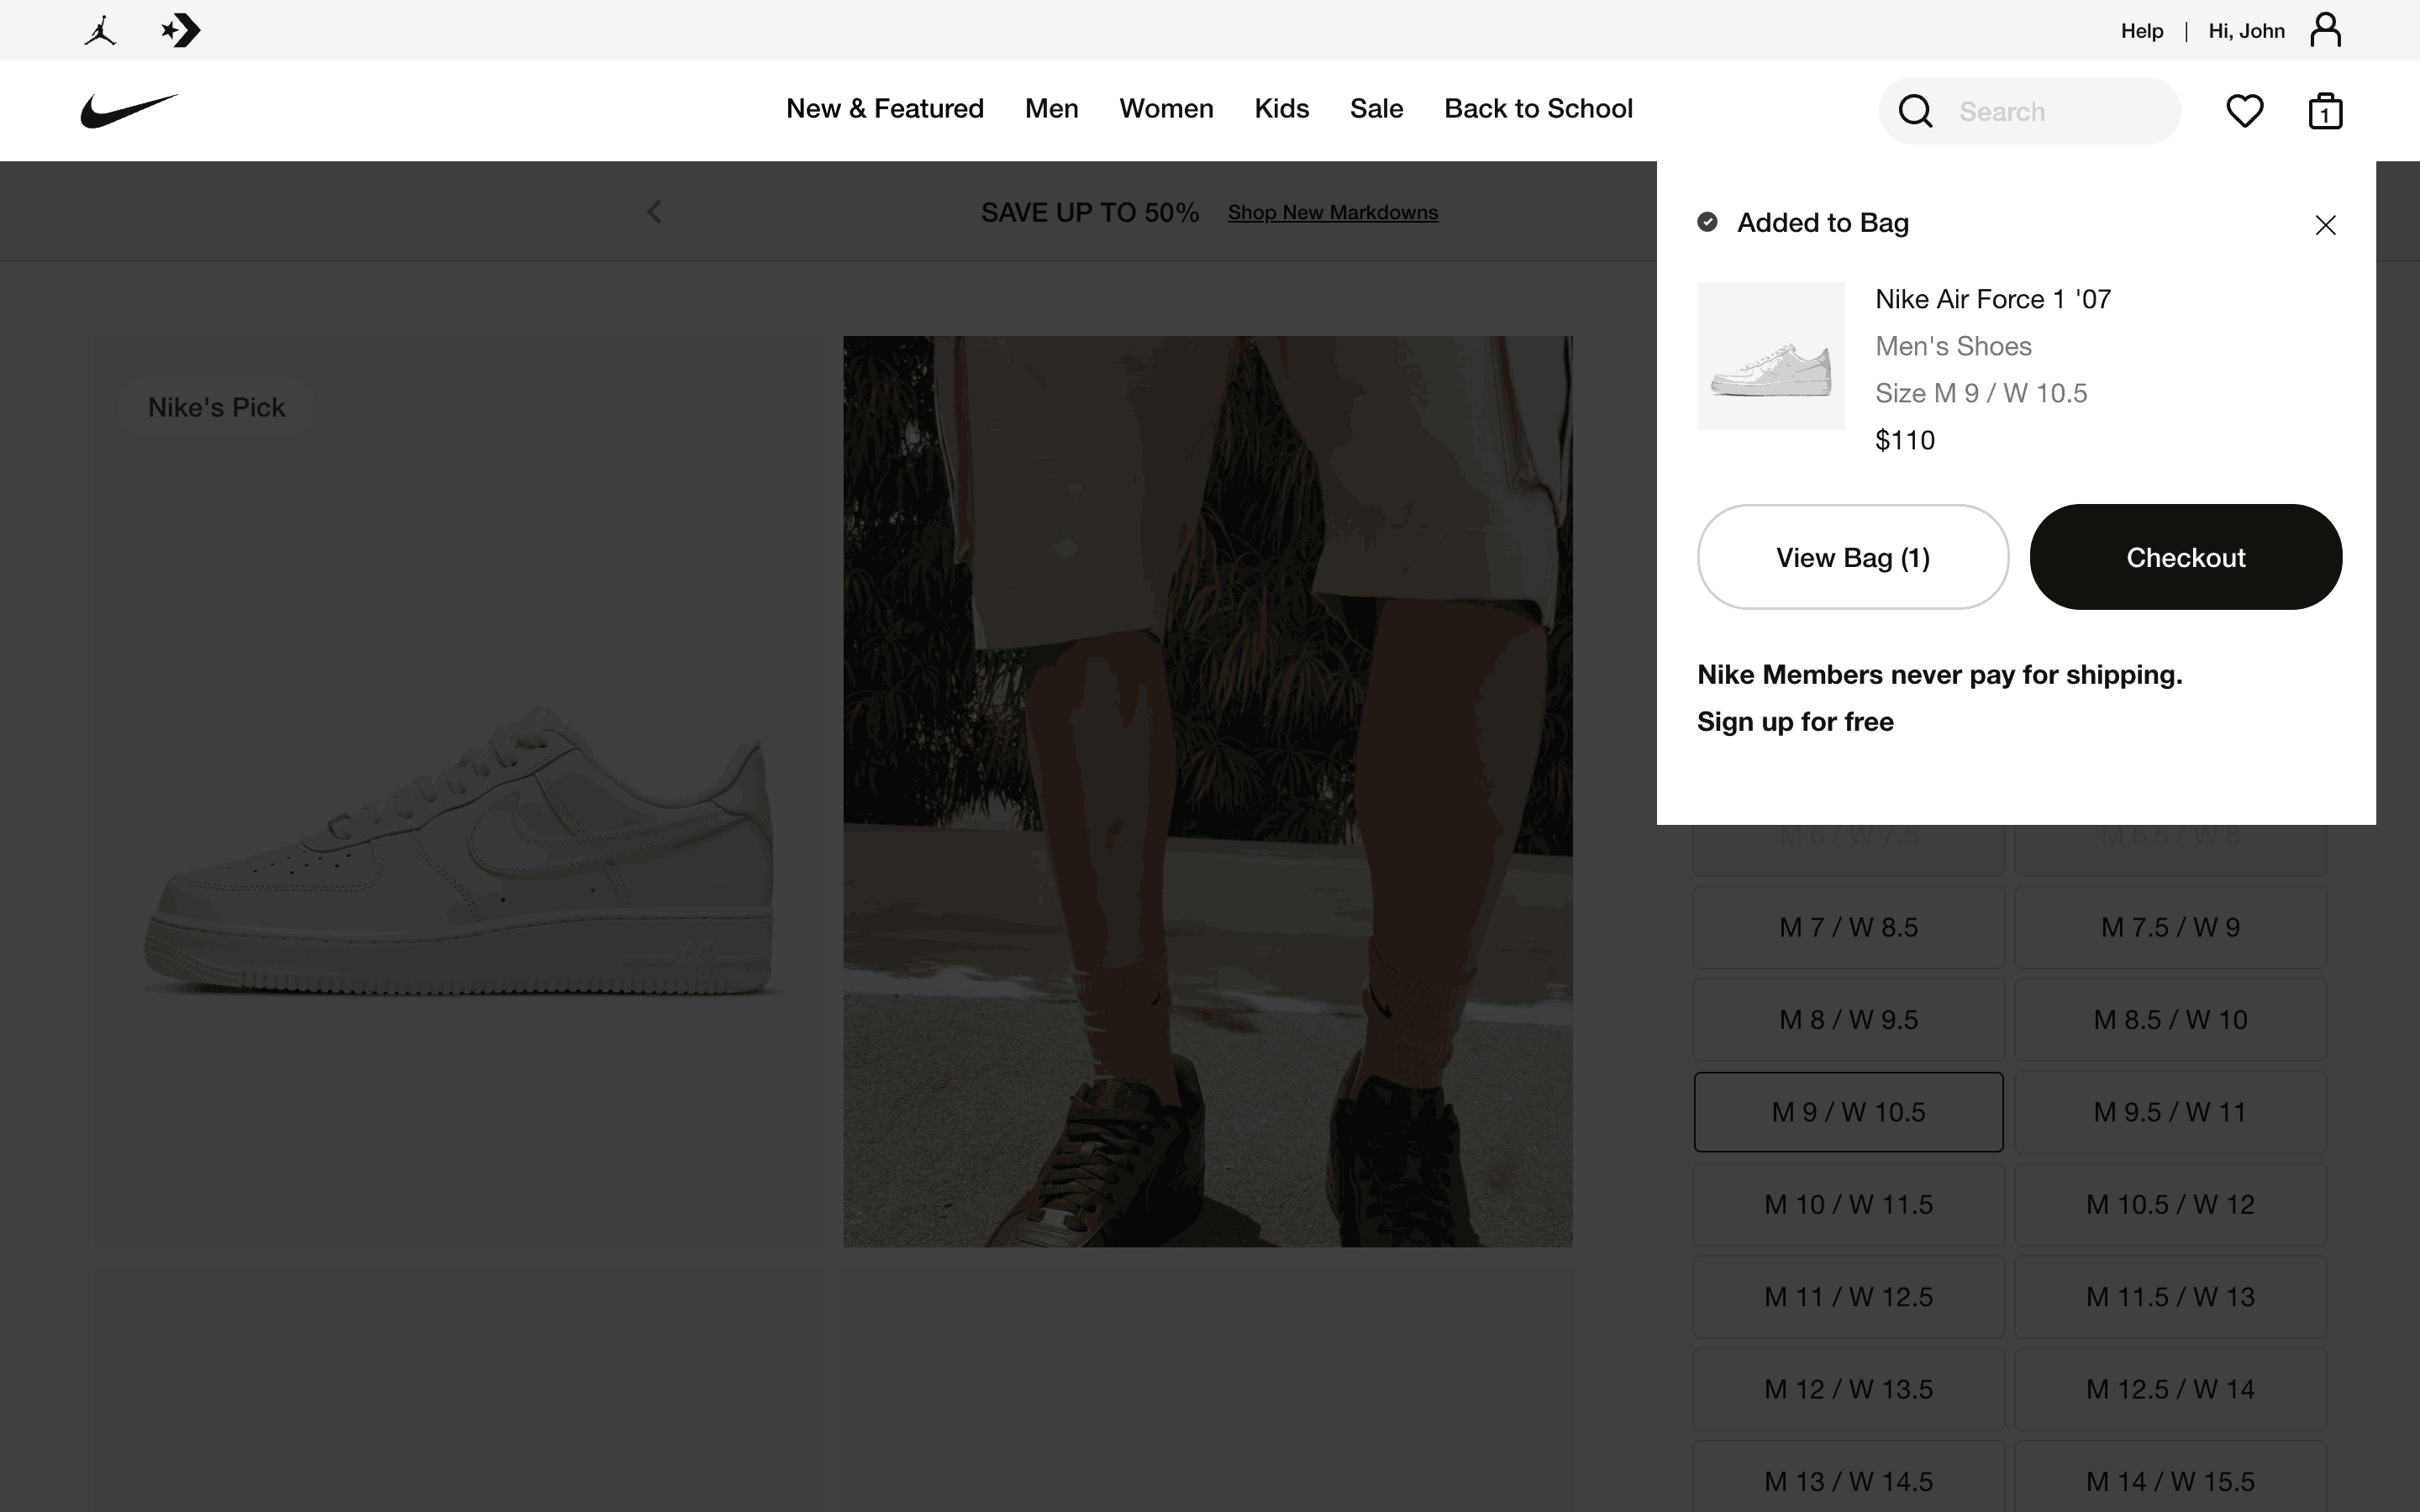Click the Nike swoosh home logo

click(129, 110)
